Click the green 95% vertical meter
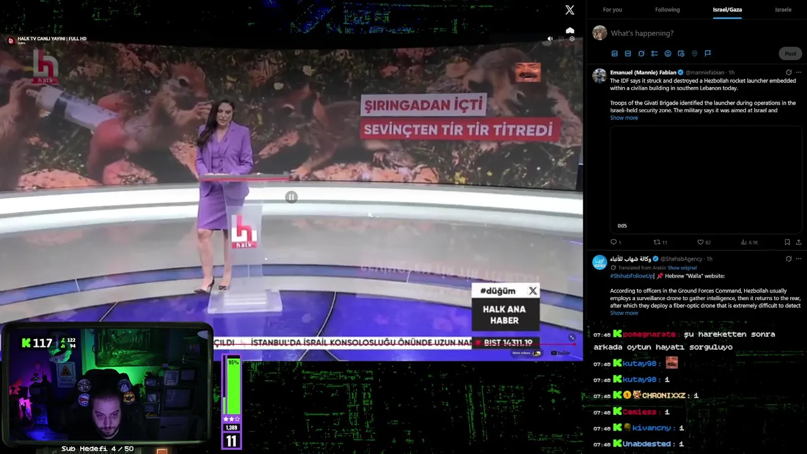 [233, 387]
